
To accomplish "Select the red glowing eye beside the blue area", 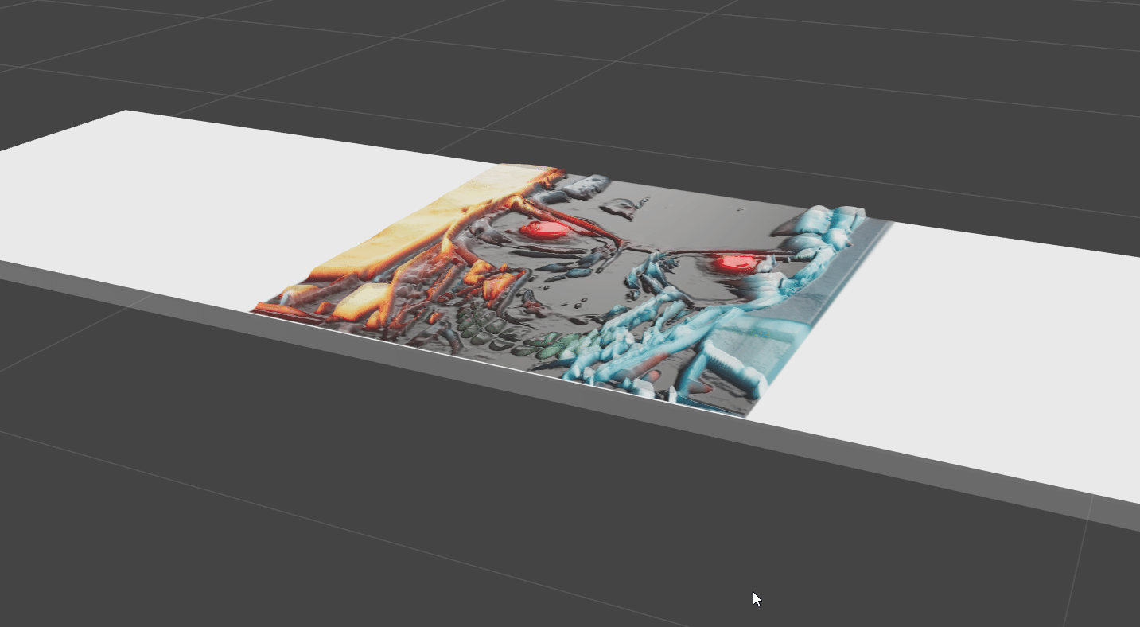I will pos(736,263).
